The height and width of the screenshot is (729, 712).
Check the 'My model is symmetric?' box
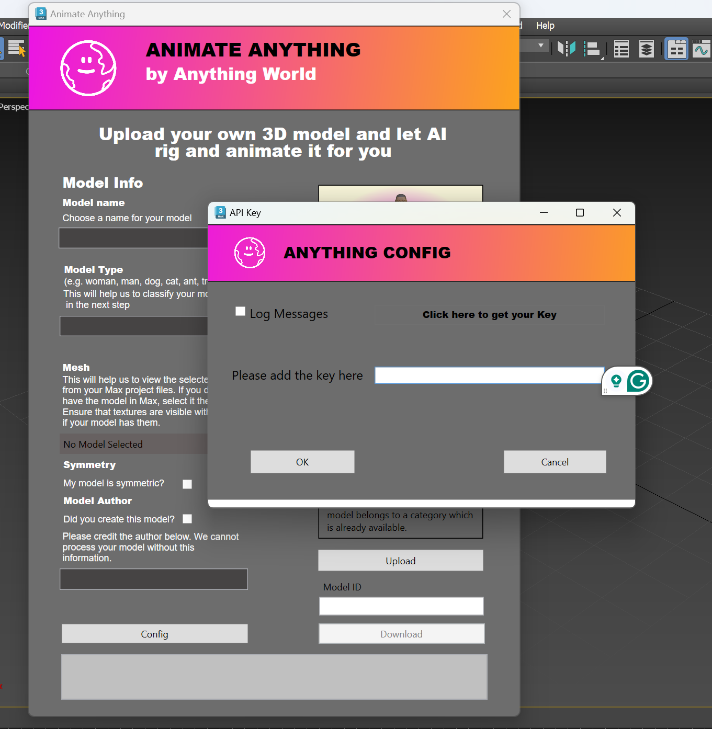(187, 484)
